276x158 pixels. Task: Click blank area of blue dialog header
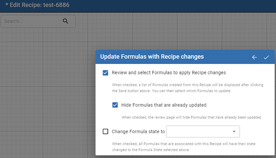(228, 57)
